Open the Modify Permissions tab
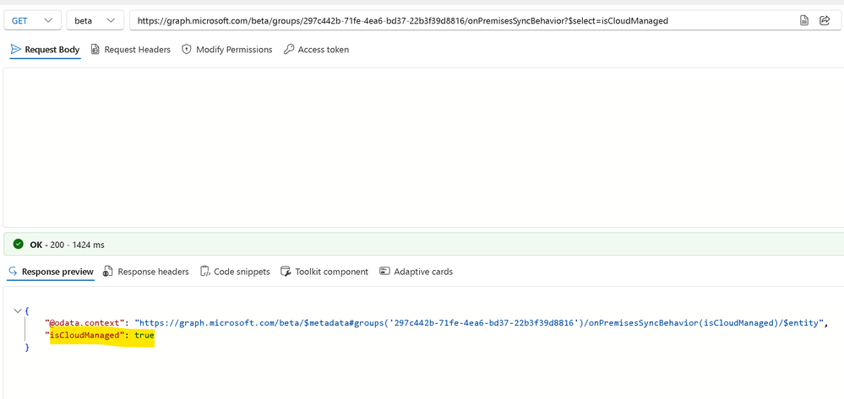 tap(227, 50)
